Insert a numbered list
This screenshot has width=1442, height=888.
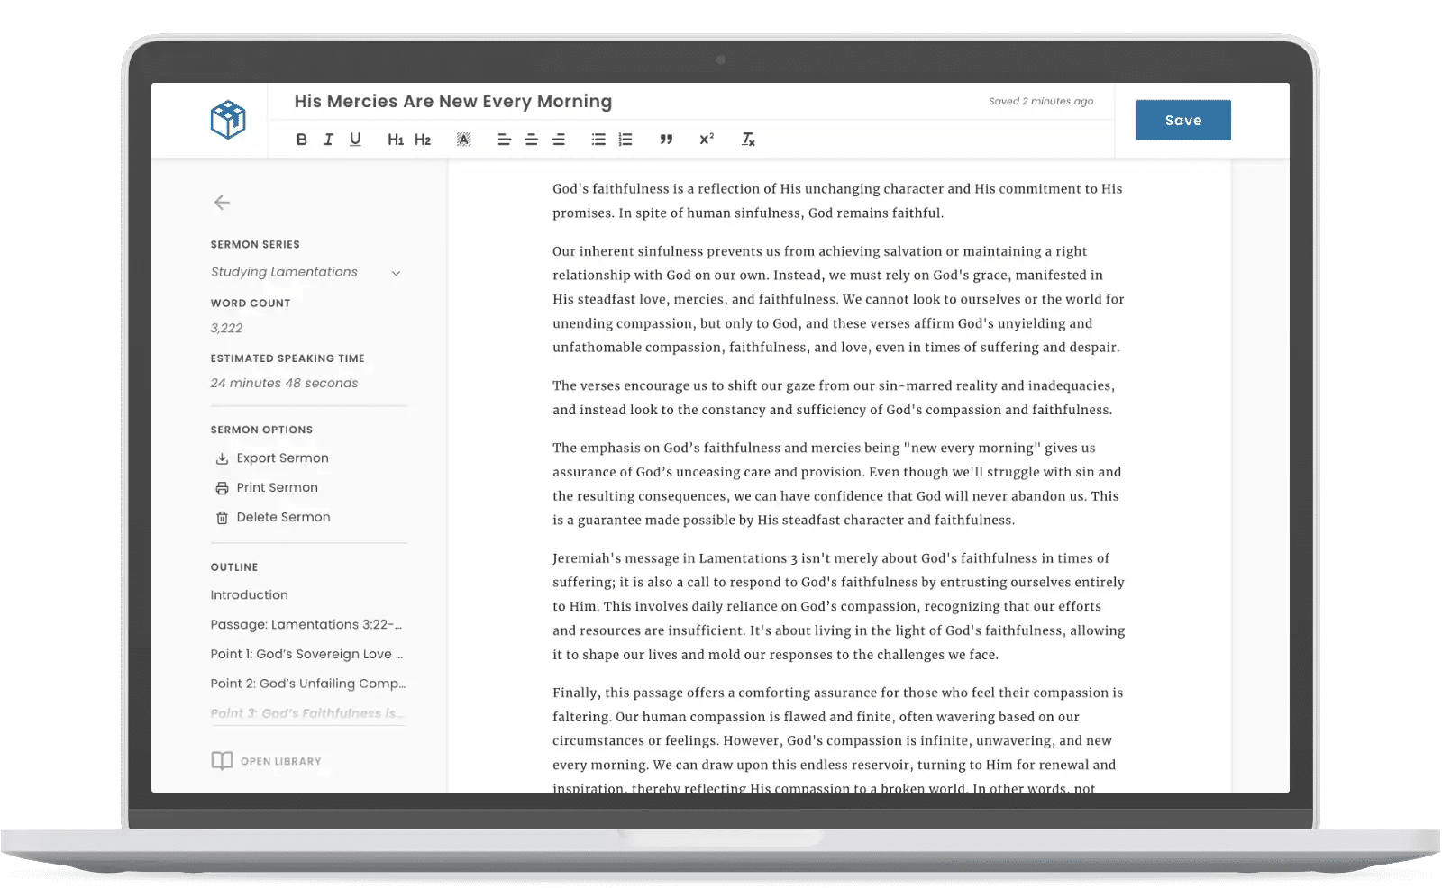click(x=625, y=140)
